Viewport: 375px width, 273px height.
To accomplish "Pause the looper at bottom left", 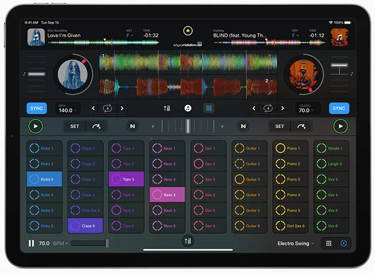I will tap(31, 244).
